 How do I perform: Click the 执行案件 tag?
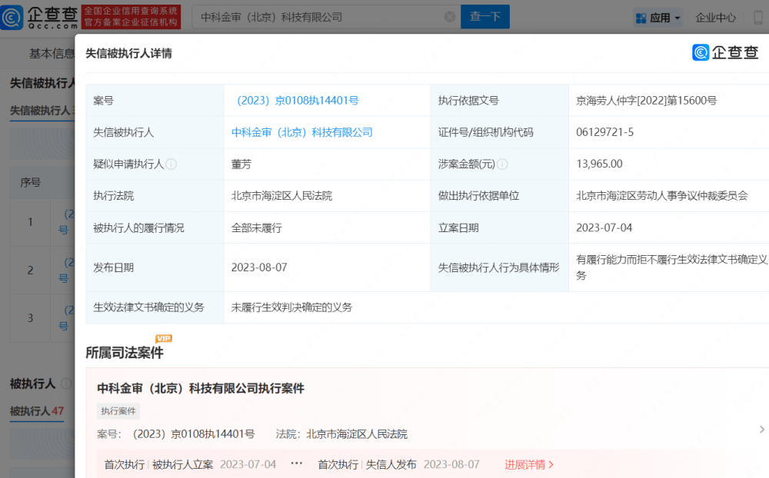pyautogui.click(x=118, y=411)
